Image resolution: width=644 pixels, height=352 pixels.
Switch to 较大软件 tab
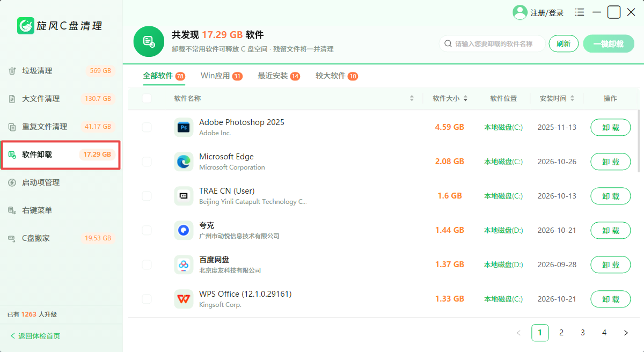pyautogui.click(x=336, y=76)
